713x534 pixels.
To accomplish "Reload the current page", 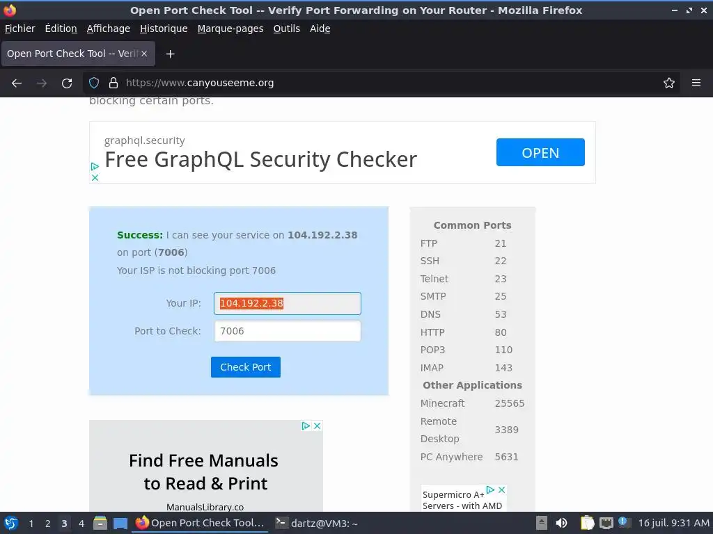I will [x=67, y=83].
